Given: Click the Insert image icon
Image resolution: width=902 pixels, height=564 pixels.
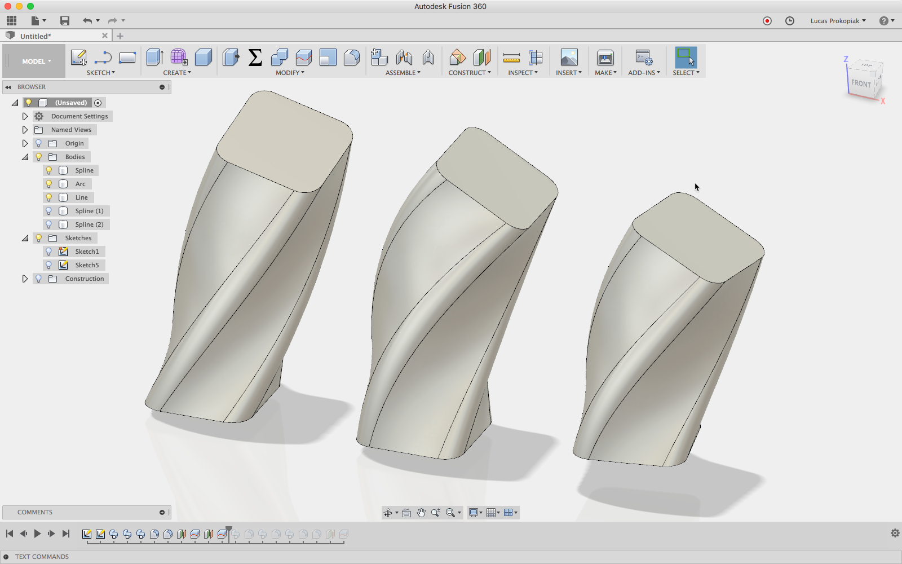Looking at the screenshot, I should [569, 58].
